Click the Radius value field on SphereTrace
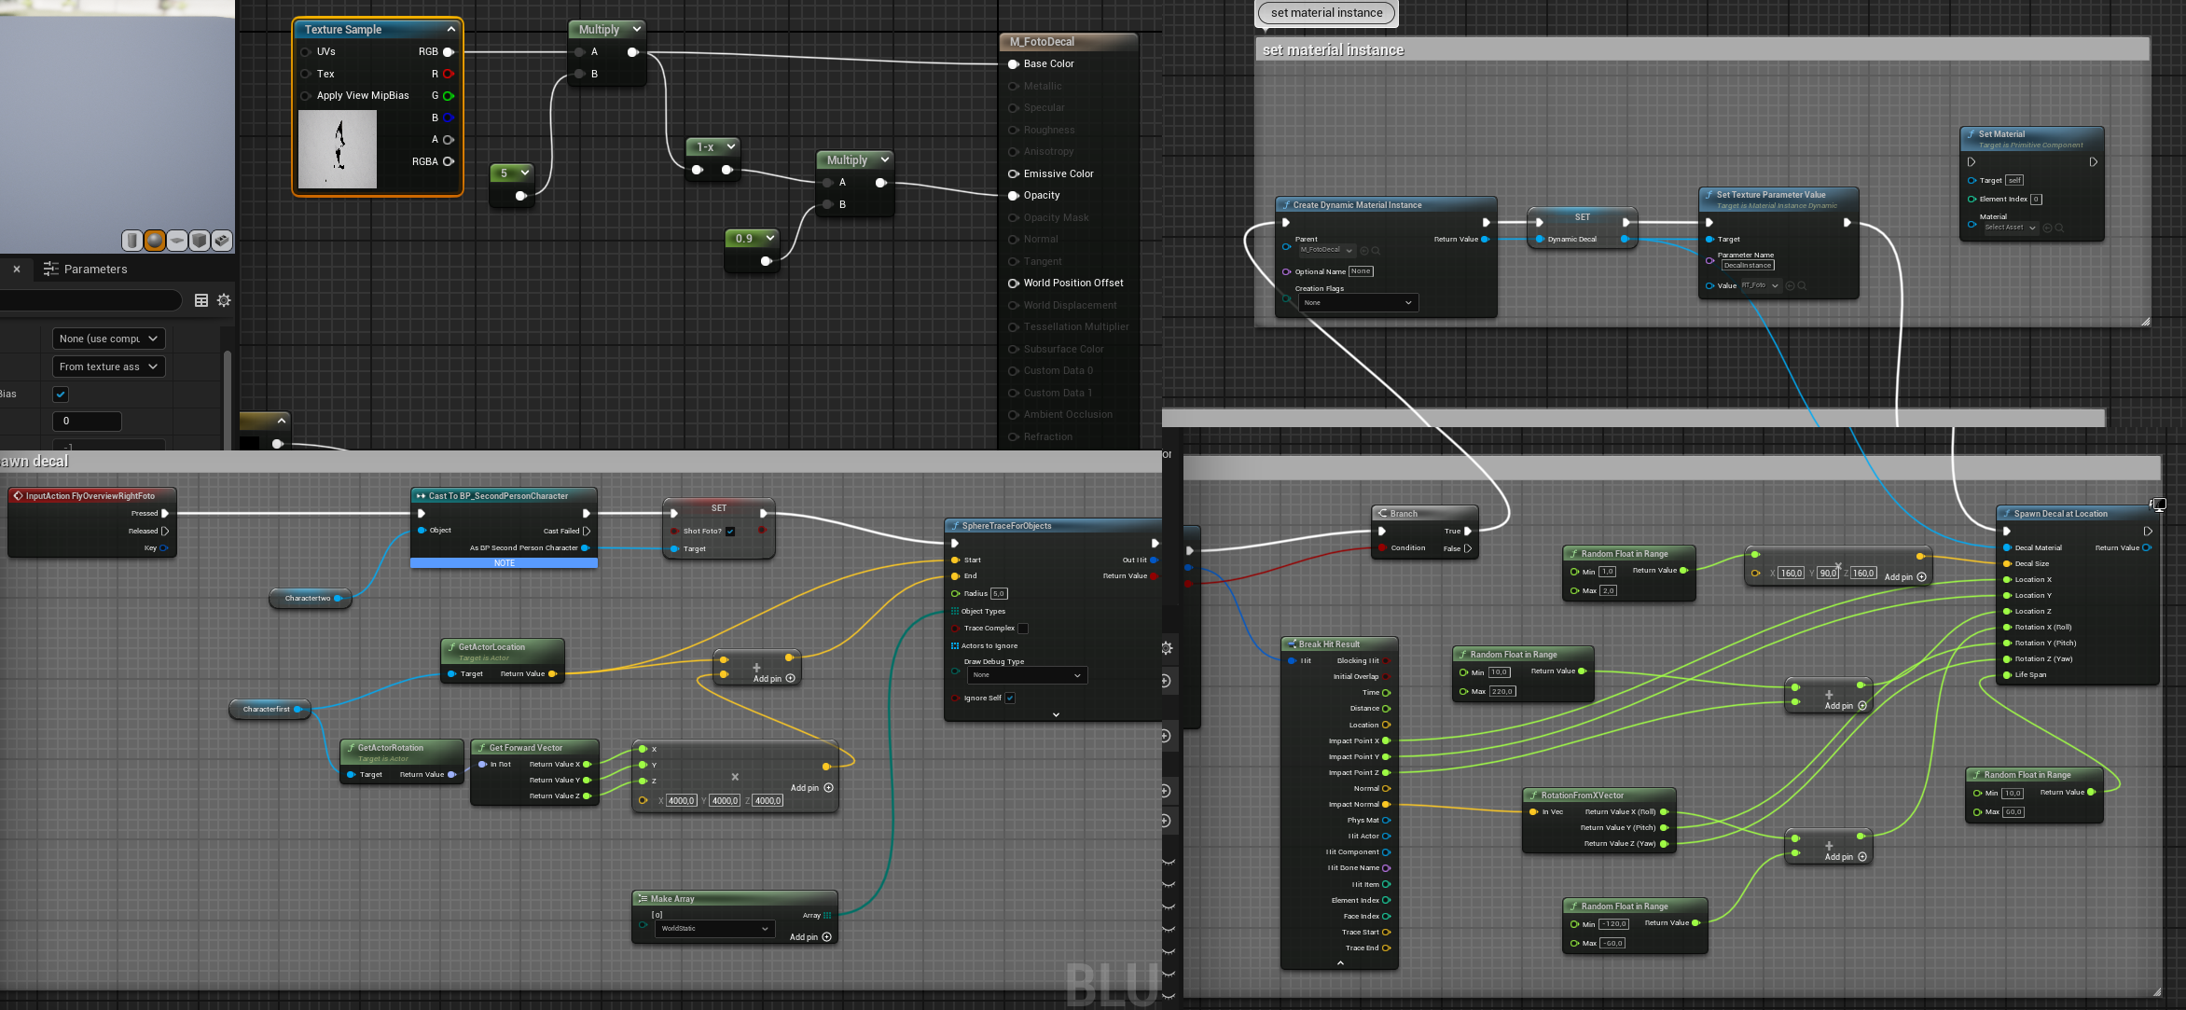 (x=999, y=594)
